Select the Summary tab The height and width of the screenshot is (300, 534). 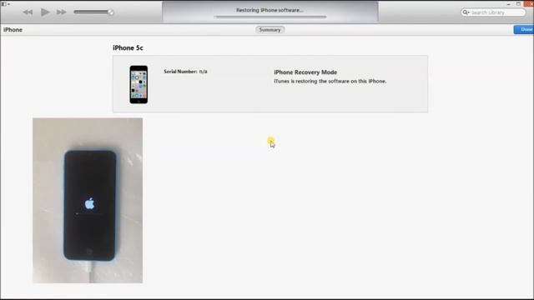pos(270,30)
